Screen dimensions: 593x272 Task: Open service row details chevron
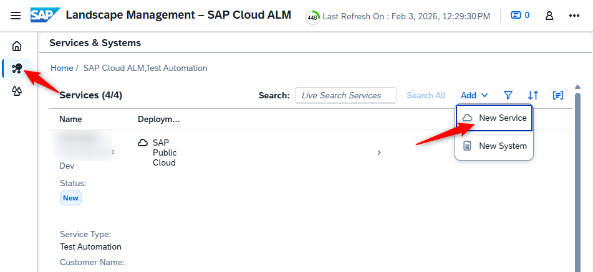click(x=379, y=152)
